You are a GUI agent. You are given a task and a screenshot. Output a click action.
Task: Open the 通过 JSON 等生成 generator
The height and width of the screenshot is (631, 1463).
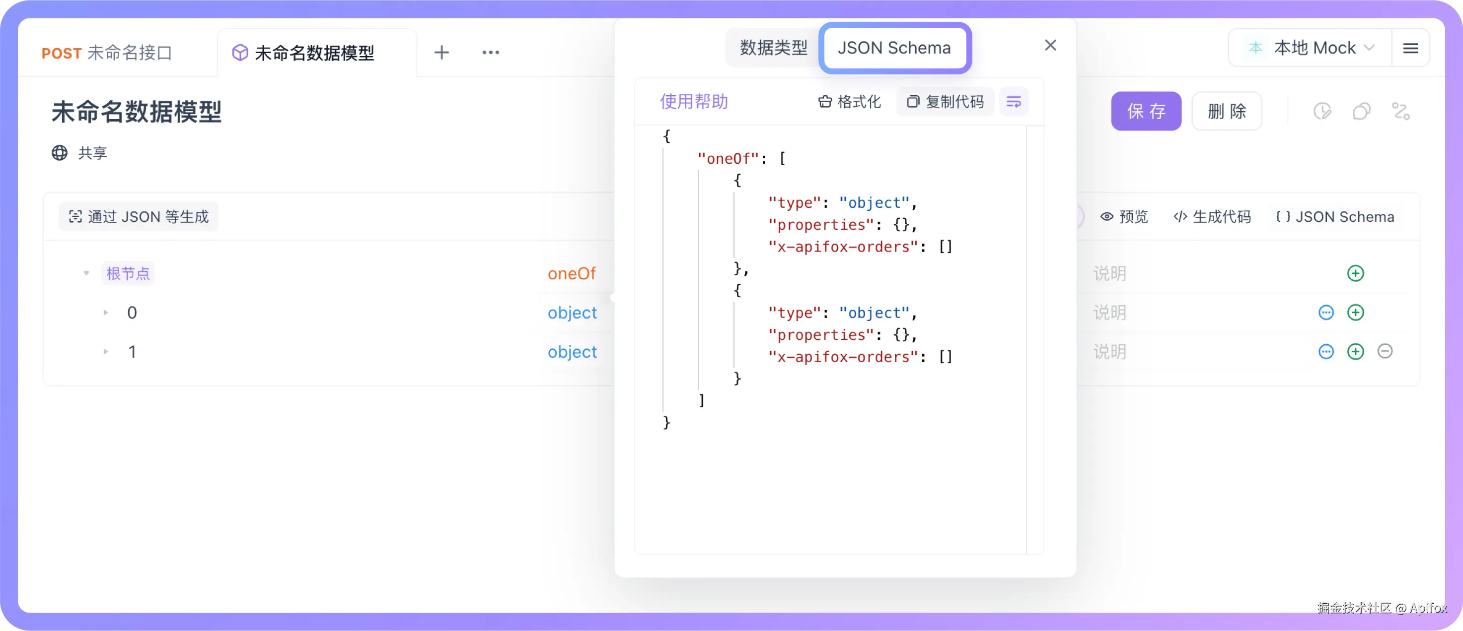coord(138,216)
